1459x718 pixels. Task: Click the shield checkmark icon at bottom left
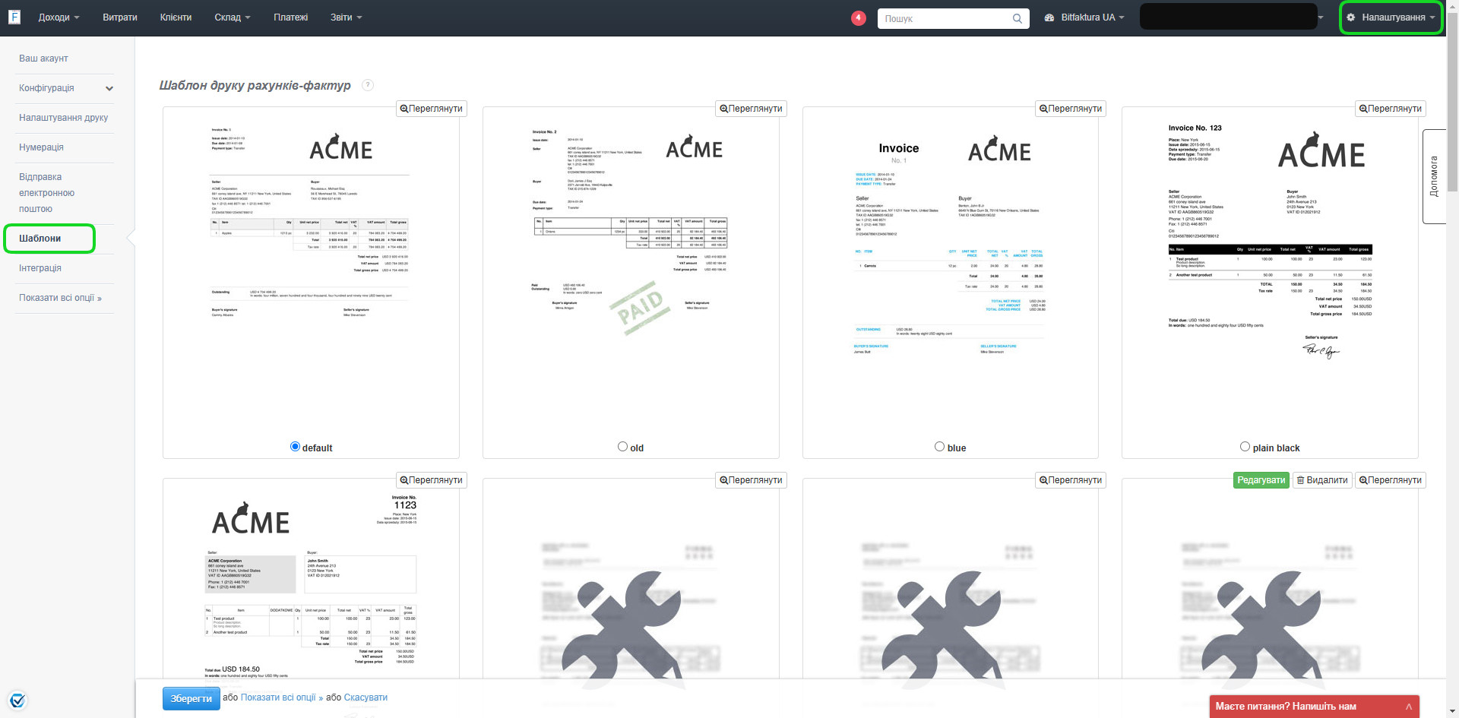(x=17, y=700)
